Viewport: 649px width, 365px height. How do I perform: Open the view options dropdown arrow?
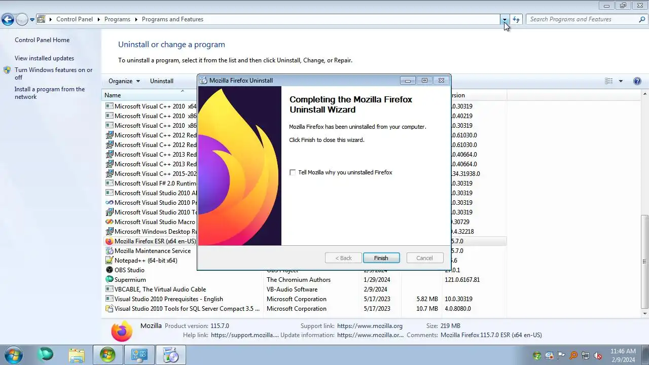click(x=621, y=81)
